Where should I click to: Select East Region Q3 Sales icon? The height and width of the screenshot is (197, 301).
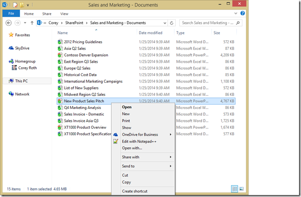pos(60,62)
